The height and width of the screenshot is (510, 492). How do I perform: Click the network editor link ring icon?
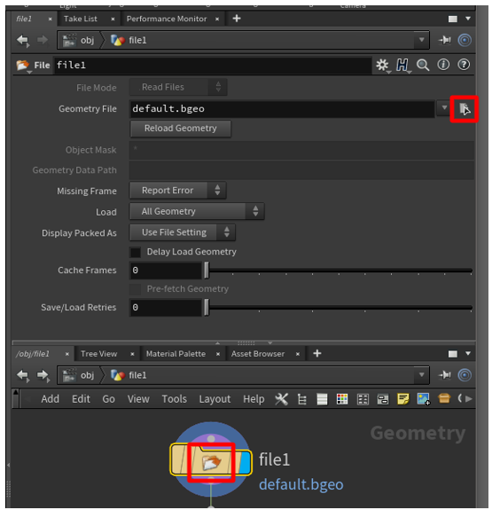point(465,375)
